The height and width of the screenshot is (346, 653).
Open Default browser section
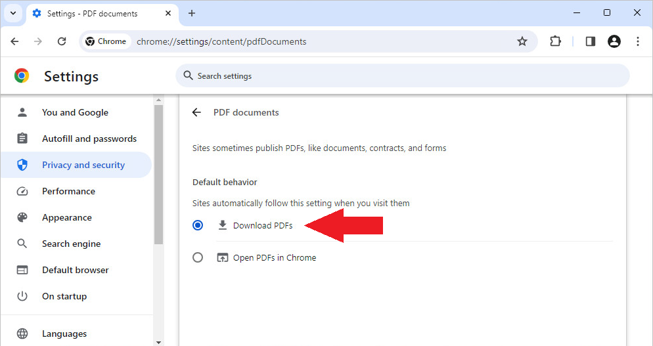click(x=76, y=270)
